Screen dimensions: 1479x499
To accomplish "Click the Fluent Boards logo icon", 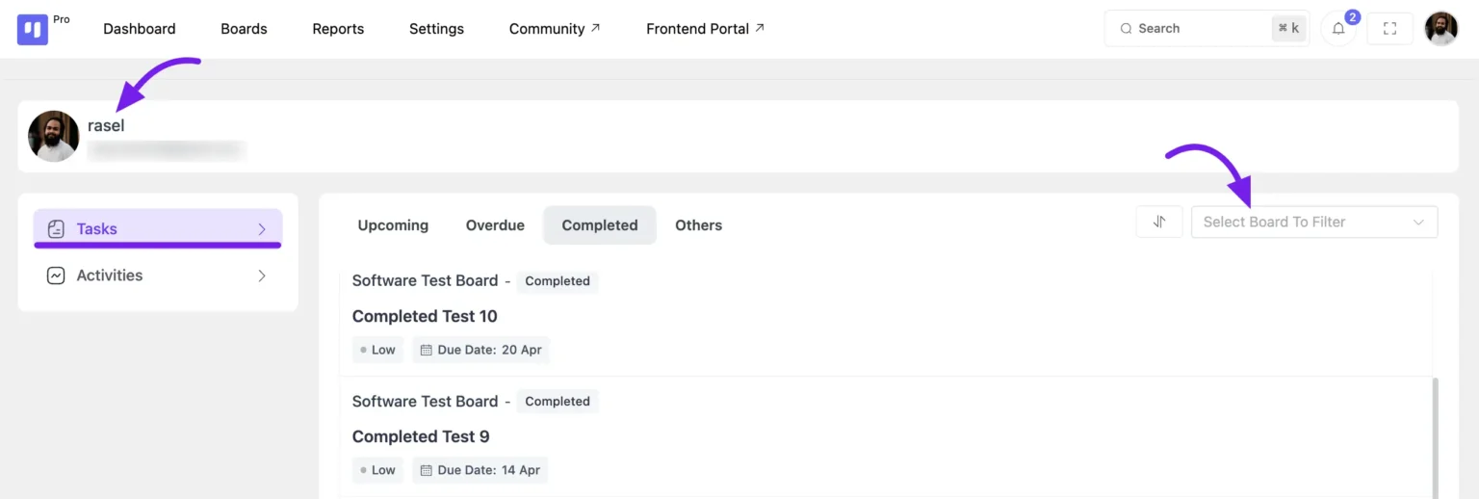I will coord(33,29).
